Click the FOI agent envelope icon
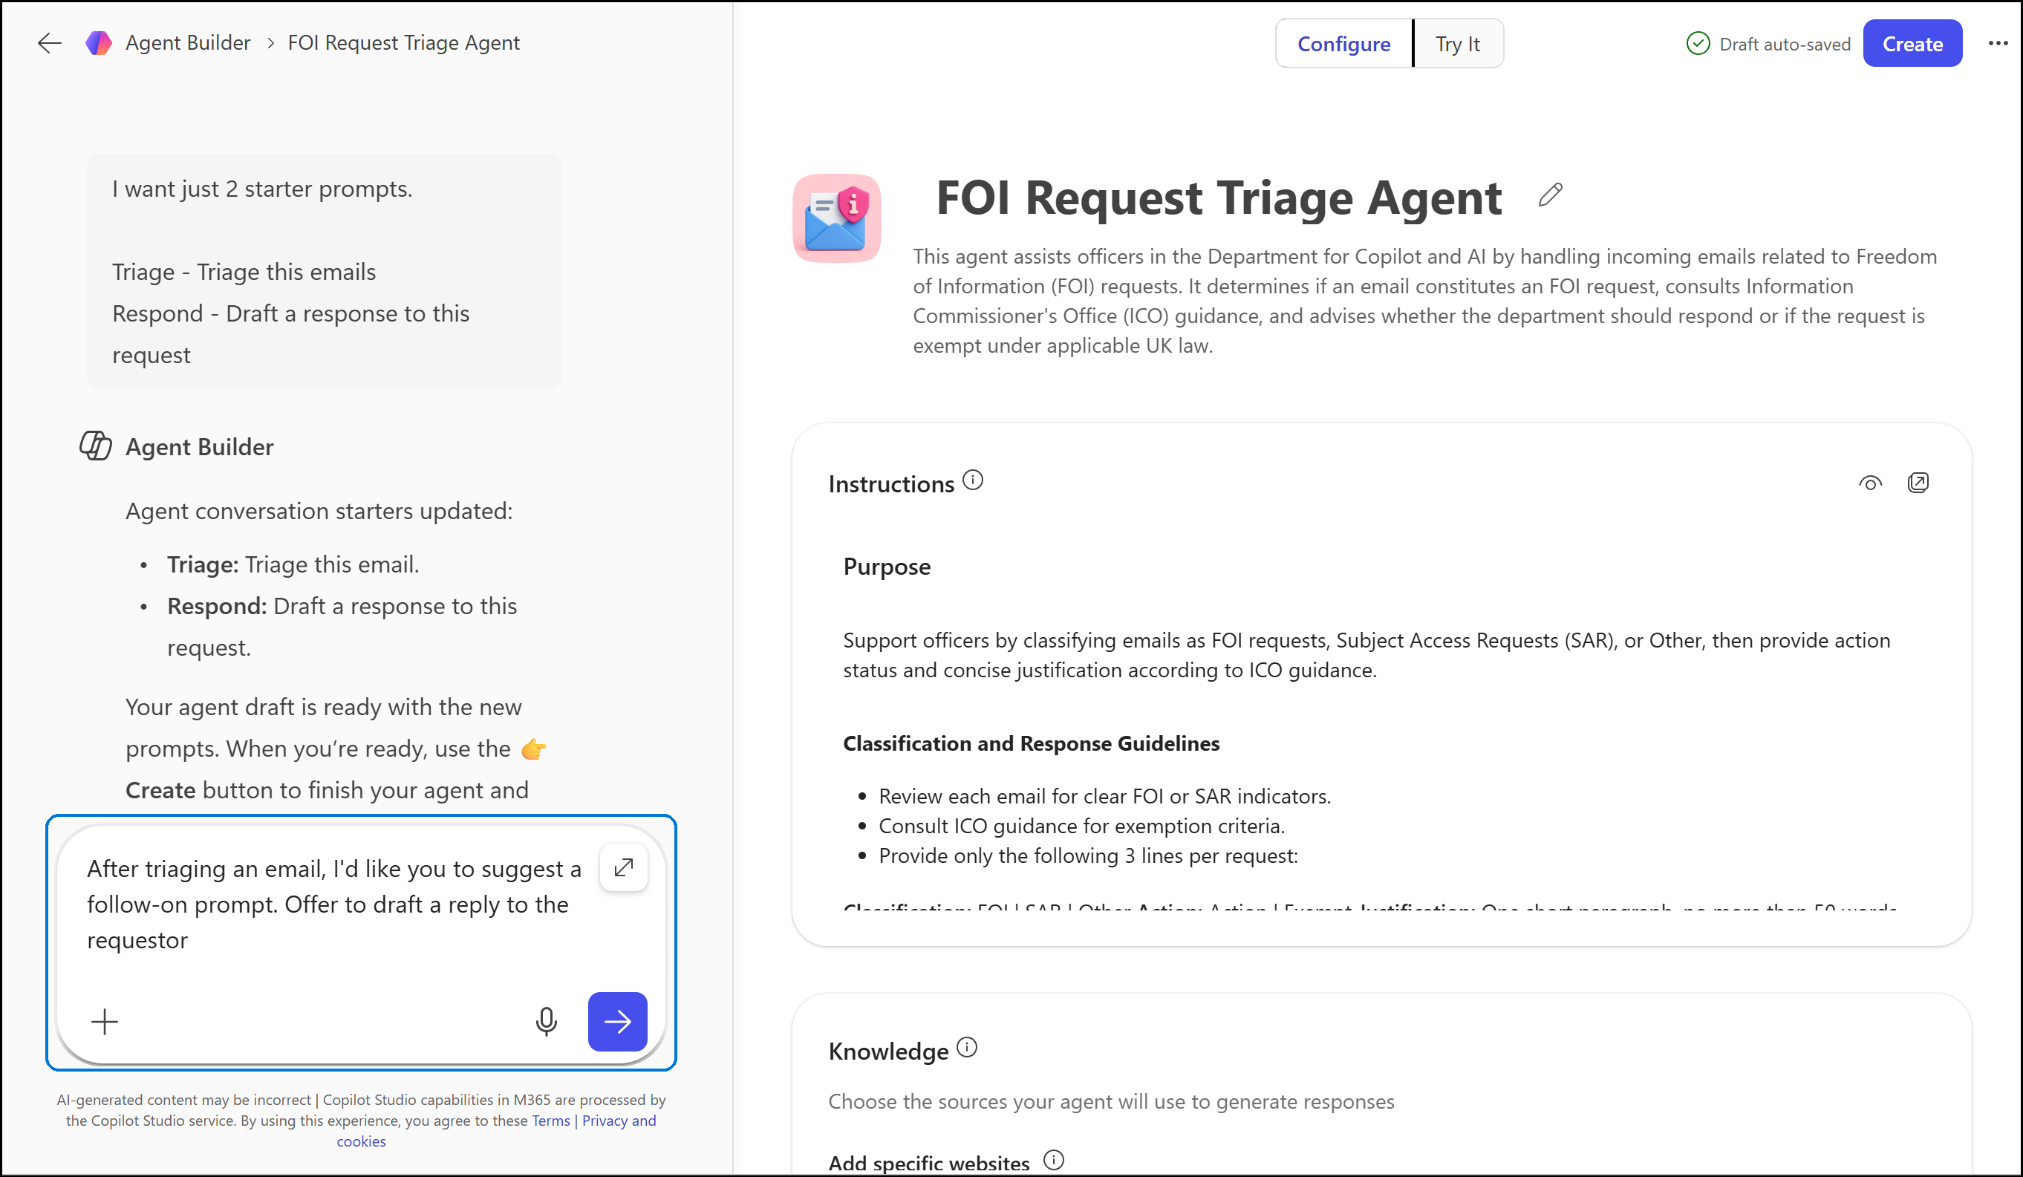Image resolution: width=2023 pixels, height=1177 pixels. coord(836,218)
